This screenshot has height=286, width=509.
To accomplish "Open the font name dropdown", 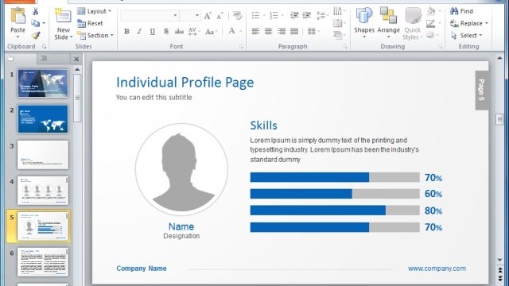I will [175, 16].
